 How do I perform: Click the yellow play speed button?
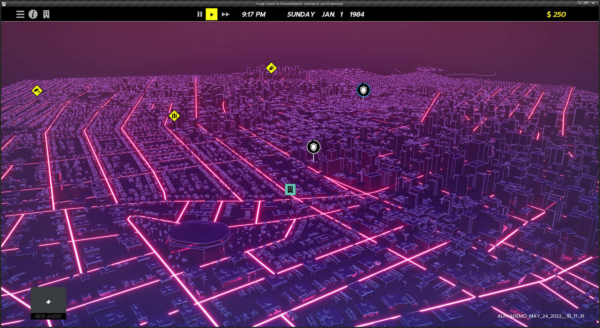coord(212,14)
